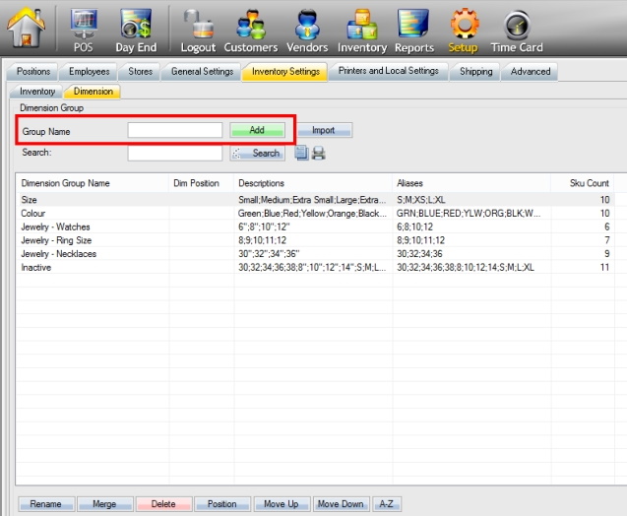Viewport: 627px width, 516px height.
Task: Go to the Home house icon
Action: (26, 28)
